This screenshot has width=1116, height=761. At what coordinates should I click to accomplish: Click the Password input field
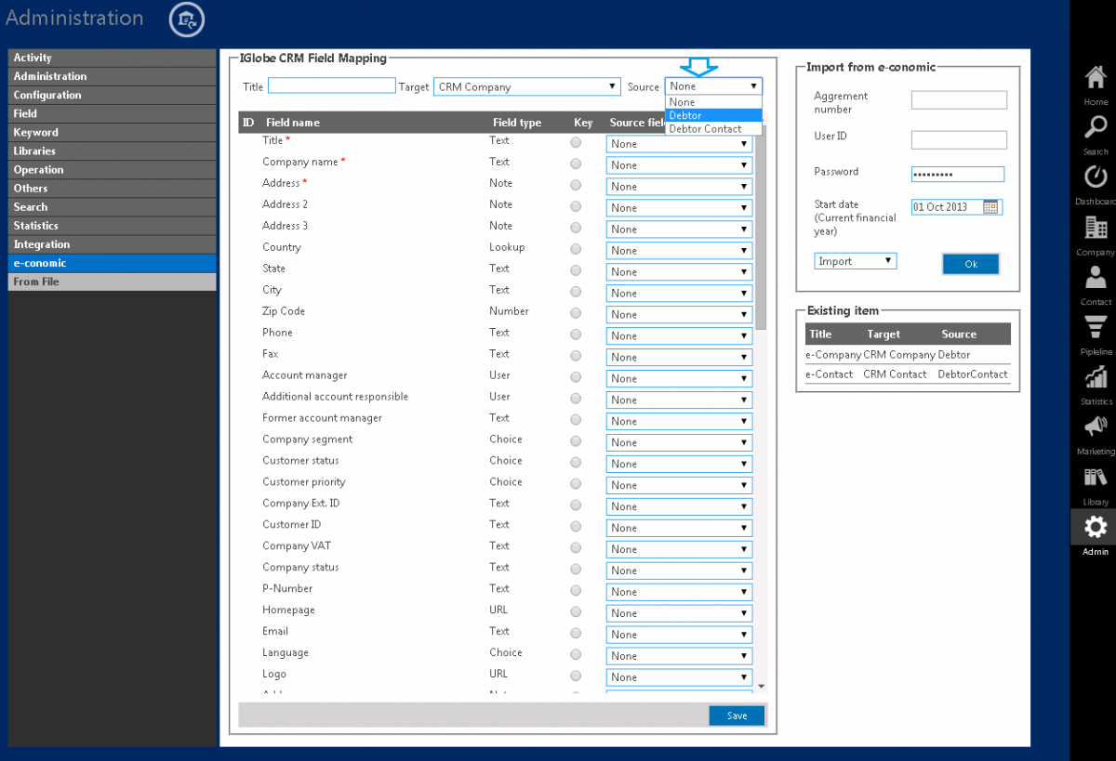[x=958, y=174]
